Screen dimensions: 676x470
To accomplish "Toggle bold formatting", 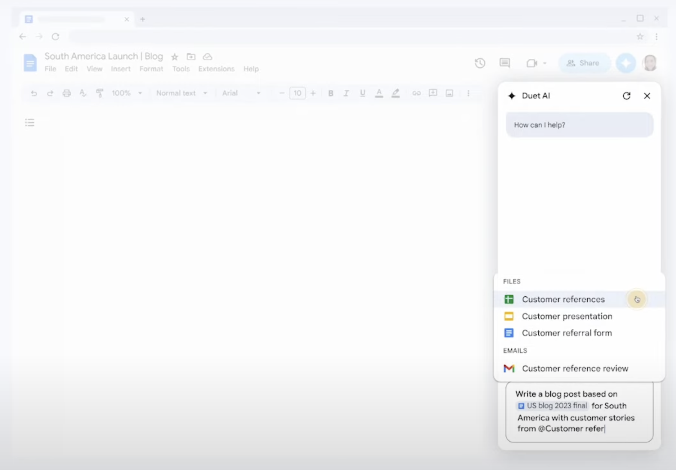I will click(x=331, y=93).
